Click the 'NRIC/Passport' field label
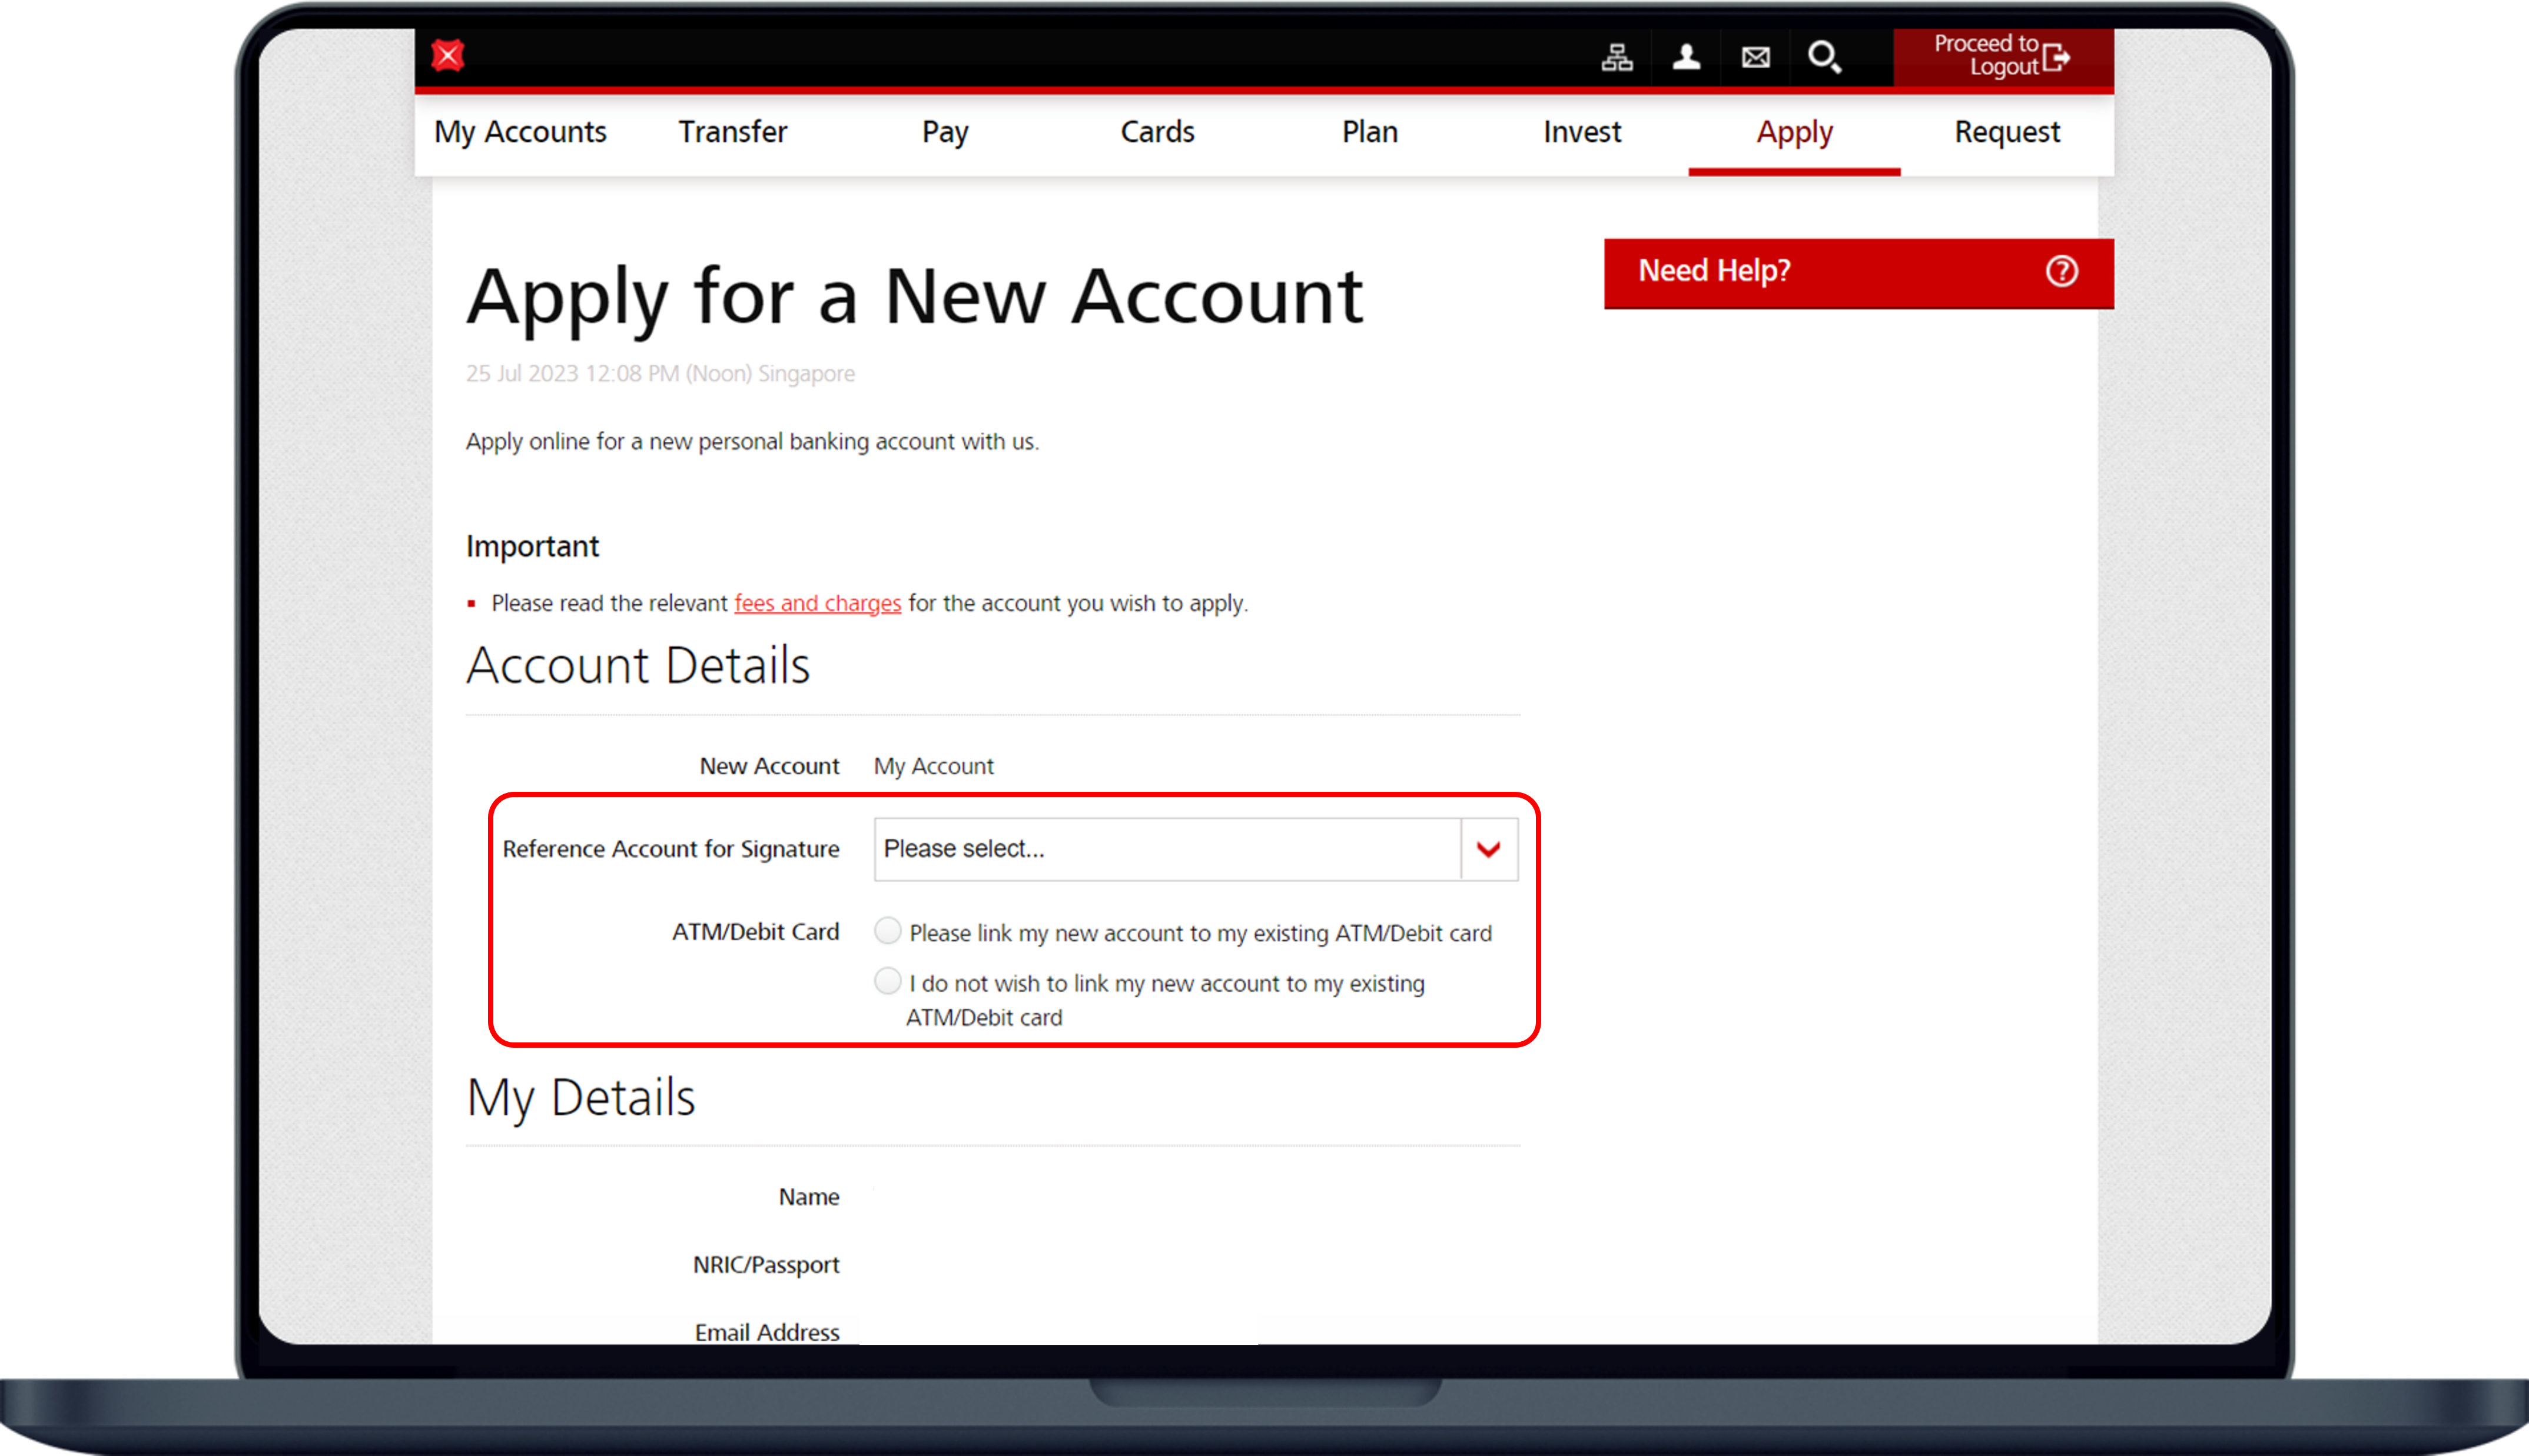This screenshot has width=2529, height=1456. 766,1265
